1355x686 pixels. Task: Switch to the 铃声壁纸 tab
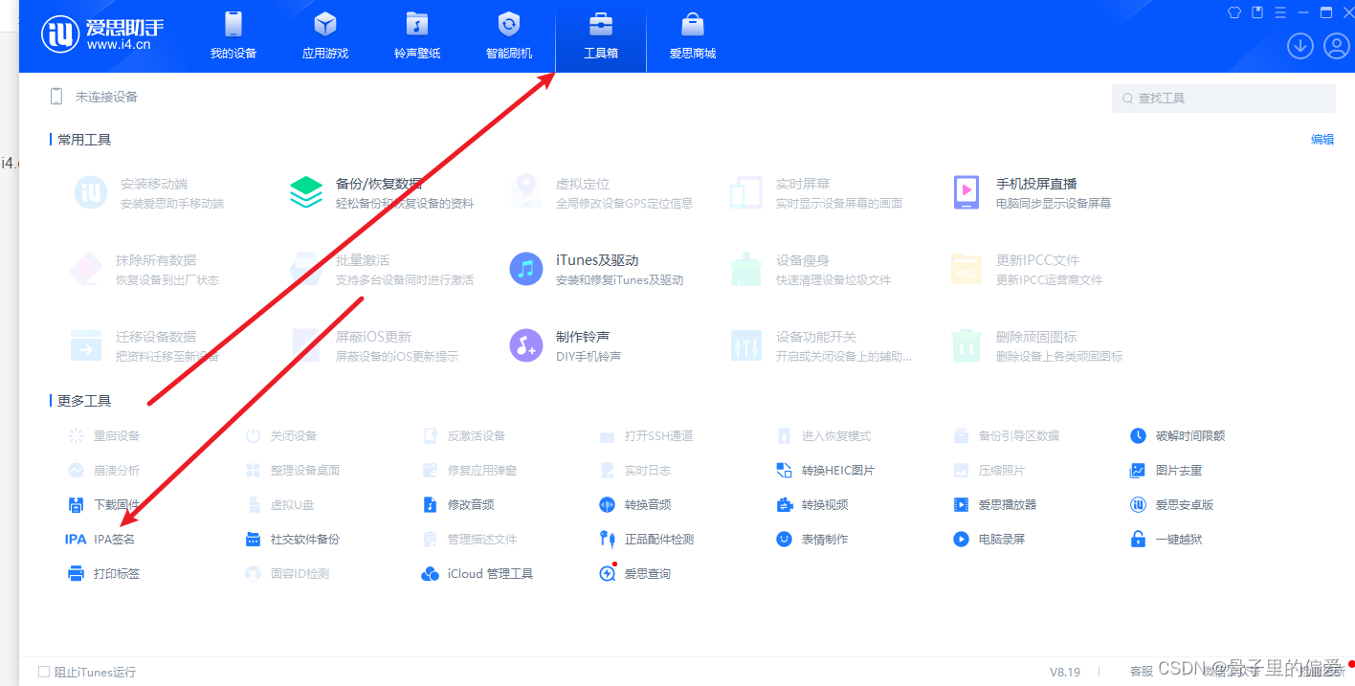416,35
